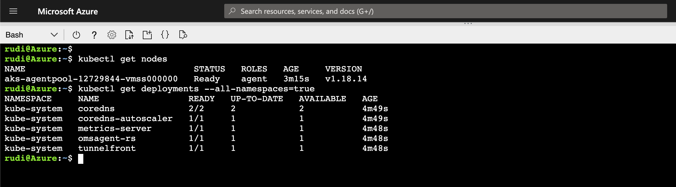Click the kube-system namespace of metrics-server

point(33,129)
